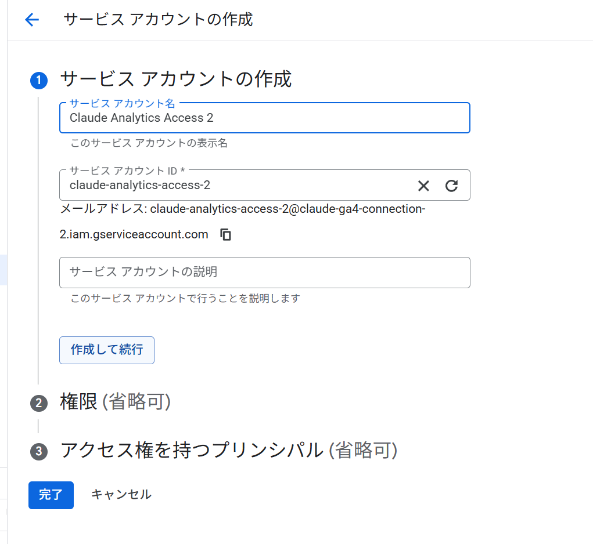Clear the service account ID with X icon

tap(423, 186)
